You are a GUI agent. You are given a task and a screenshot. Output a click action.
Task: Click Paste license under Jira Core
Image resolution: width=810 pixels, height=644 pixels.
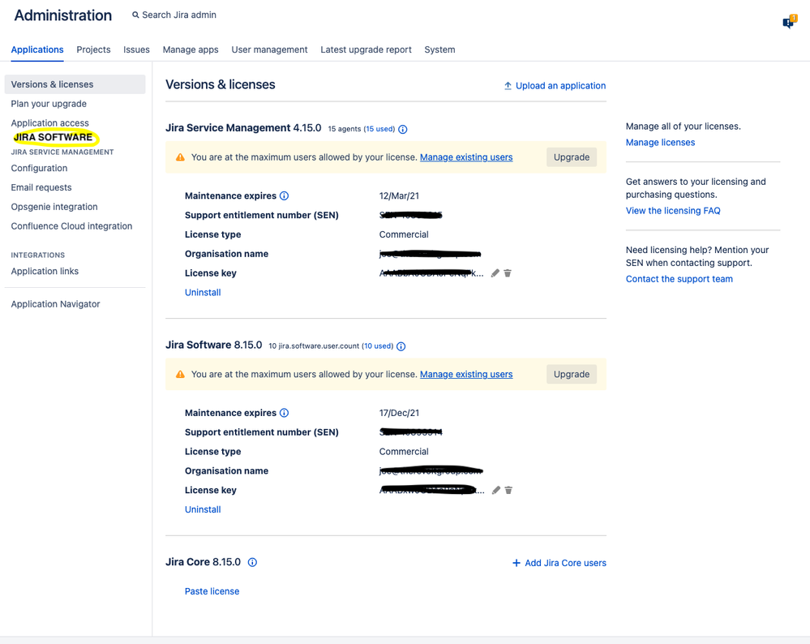click(x=212, y=591)
